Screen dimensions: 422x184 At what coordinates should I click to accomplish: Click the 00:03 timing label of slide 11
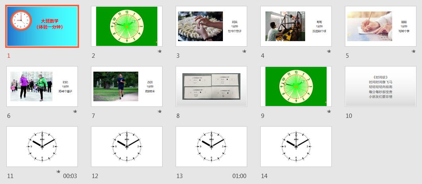pyautogui.click(x=70, y=176)
